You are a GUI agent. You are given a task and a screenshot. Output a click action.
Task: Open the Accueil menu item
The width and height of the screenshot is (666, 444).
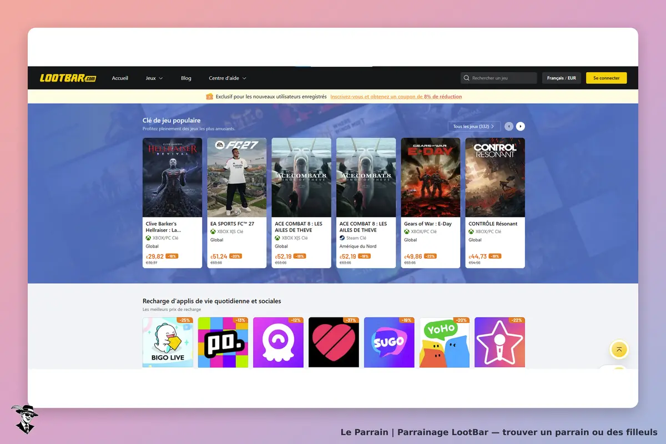pos(120,78)
